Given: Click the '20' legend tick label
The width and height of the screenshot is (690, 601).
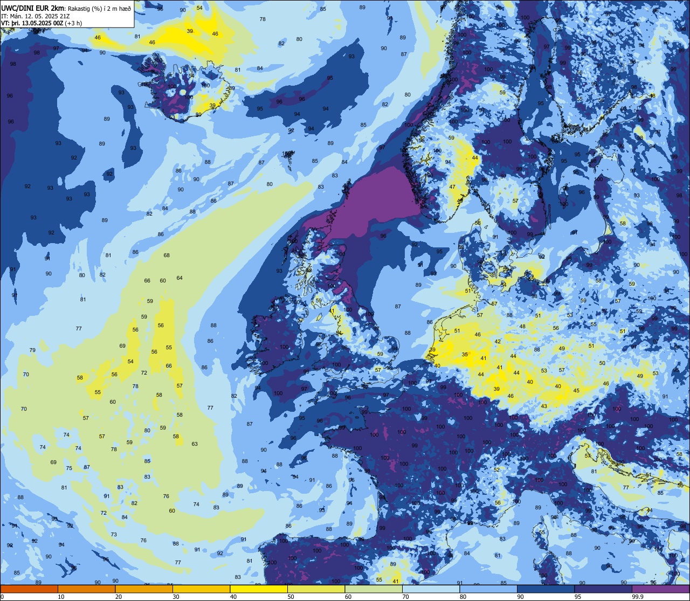Looking at the screenshot, I should (119, 597).
